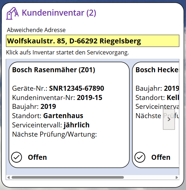Click Geräte-Nr. SNR12345-67890 text
The height and width of the screenshot is (190, 186).
(x=58, y=88)
